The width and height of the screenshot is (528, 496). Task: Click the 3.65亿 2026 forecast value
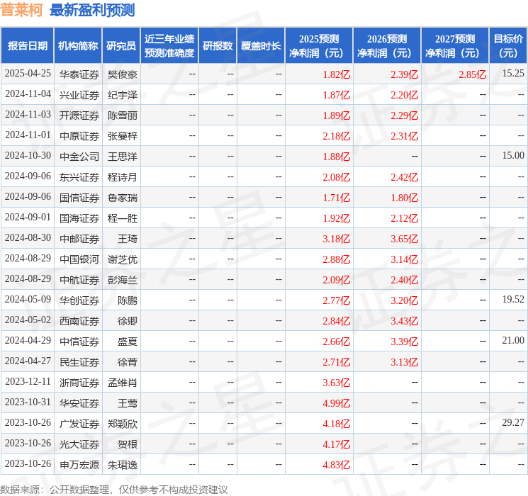[404, 239]
